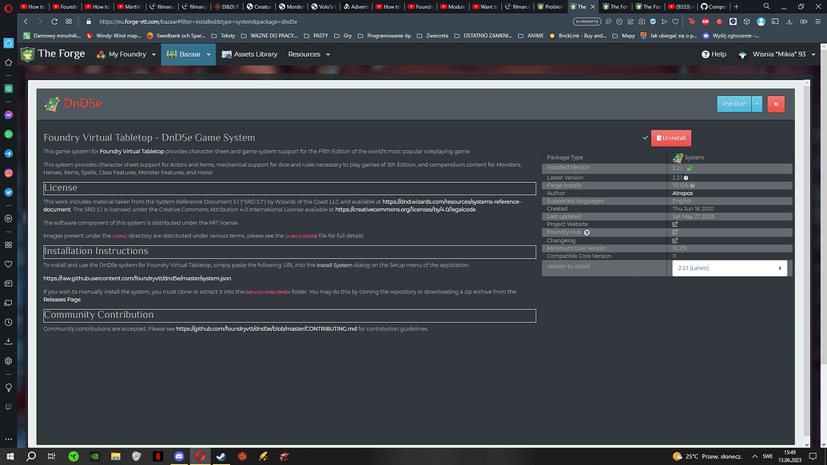Click the red Uninstall button
This screenshot has width=827, height=465.
(671, 137)
